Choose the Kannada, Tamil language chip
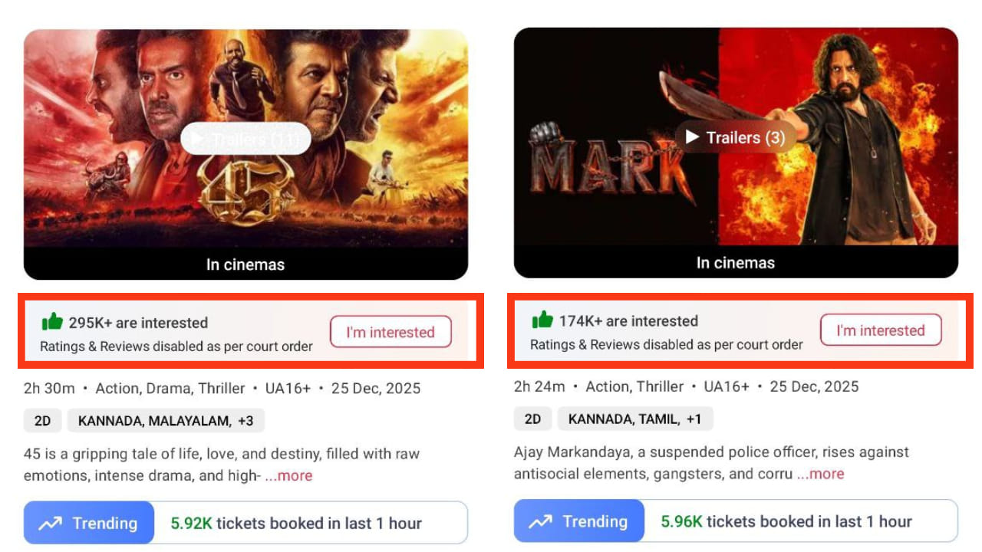Image resolution: width=982 pixels, height=552 pixels. pyautogui.click(x=634, y=419)
